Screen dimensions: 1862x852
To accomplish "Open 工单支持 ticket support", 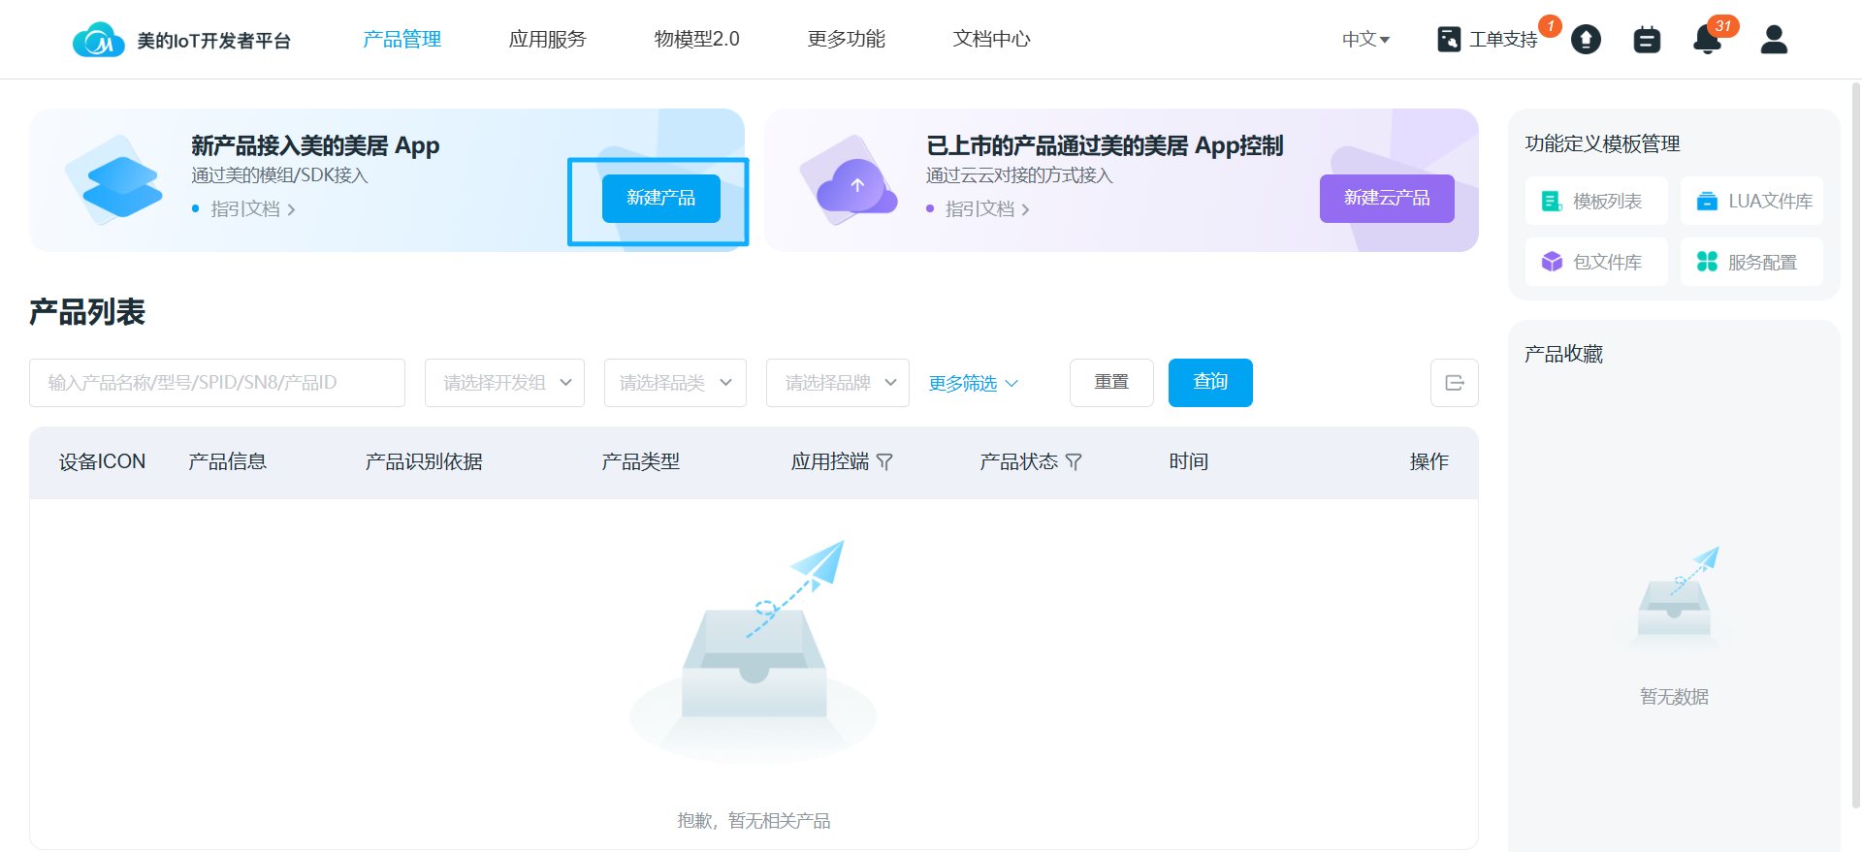I will 1489,40.
